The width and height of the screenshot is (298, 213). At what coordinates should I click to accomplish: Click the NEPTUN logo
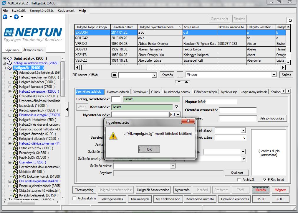[33, 35]
